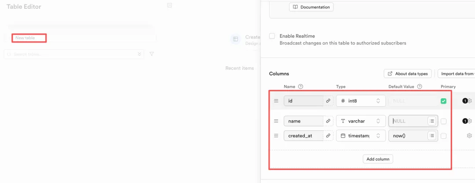Image resolution: width=475 pixels, height=183 pixels.
Task: Open settings gear for created_at column
Action: [469, 136]
